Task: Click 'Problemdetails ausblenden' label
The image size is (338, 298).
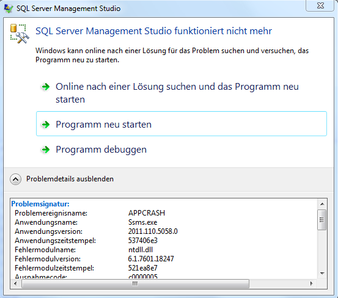Action: [70, 179]
